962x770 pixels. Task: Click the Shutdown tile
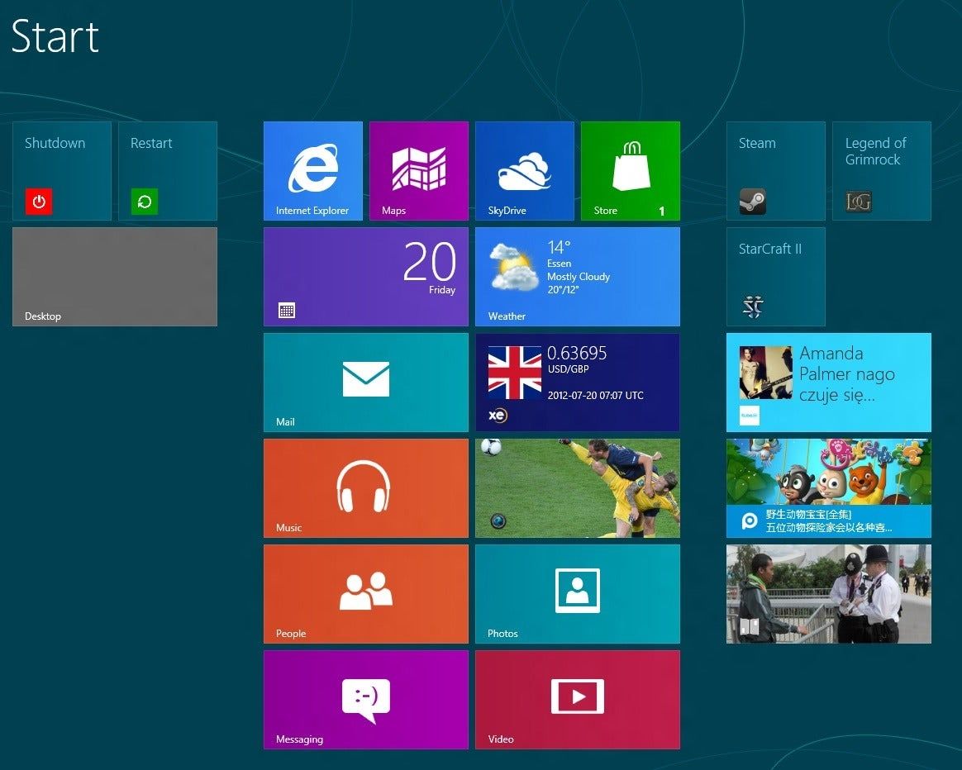tap(61, 170)
